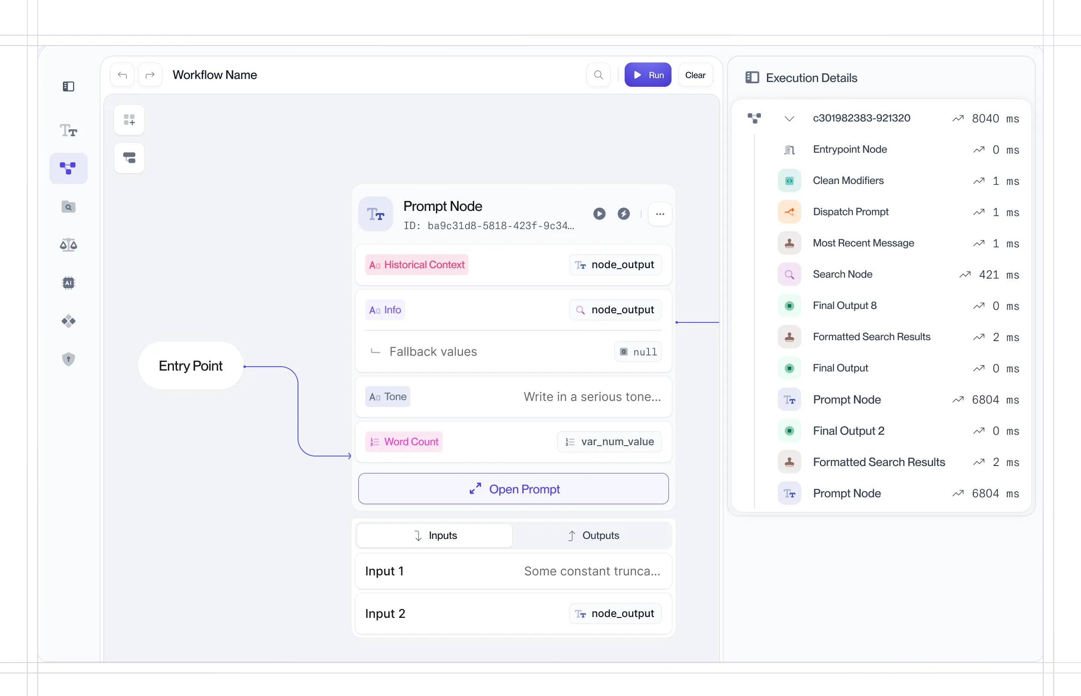Click the Open Prompt button
Image resolution: width=1081 pixels, height=696 pixels.
point(513,489)
